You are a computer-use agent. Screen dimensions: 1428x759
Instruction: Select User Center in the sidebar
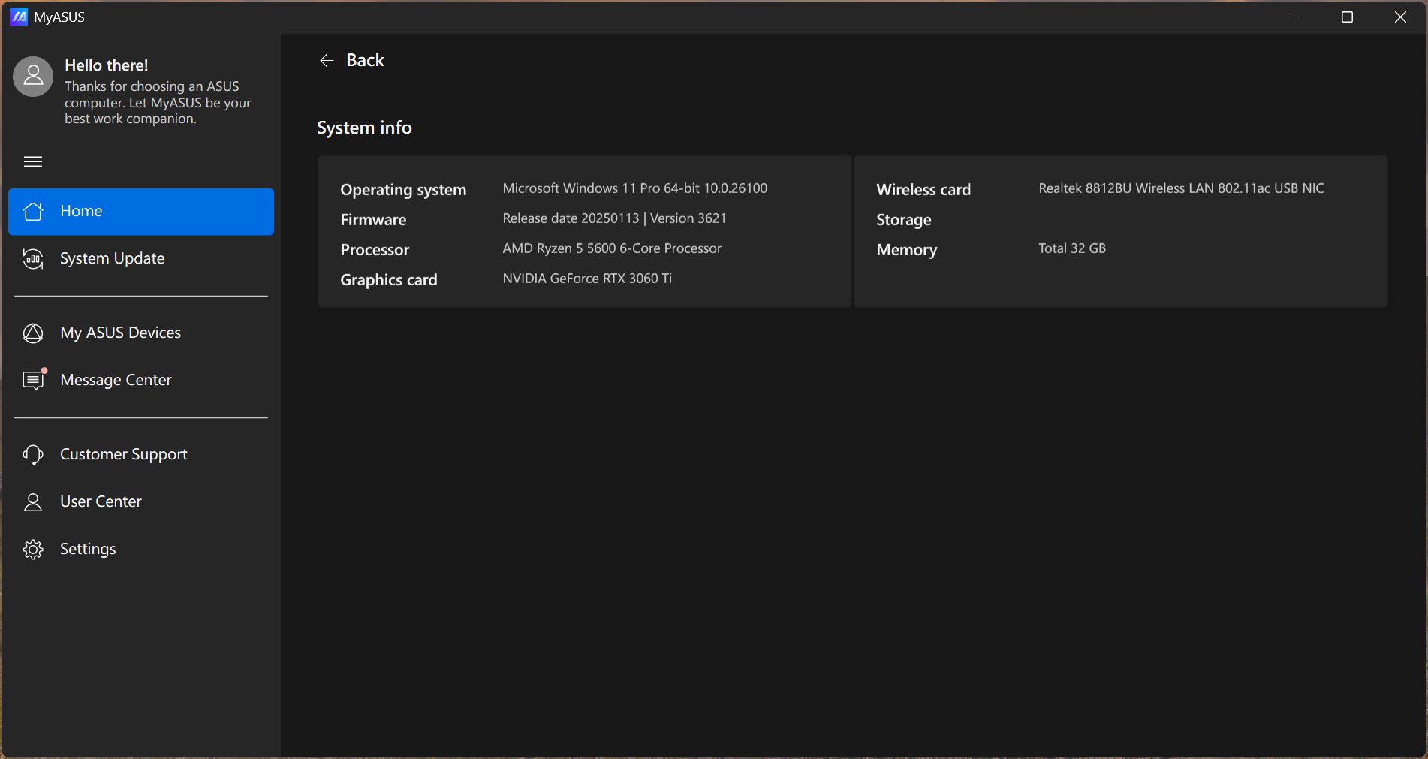pyautogui.click(x=101, y=501)
